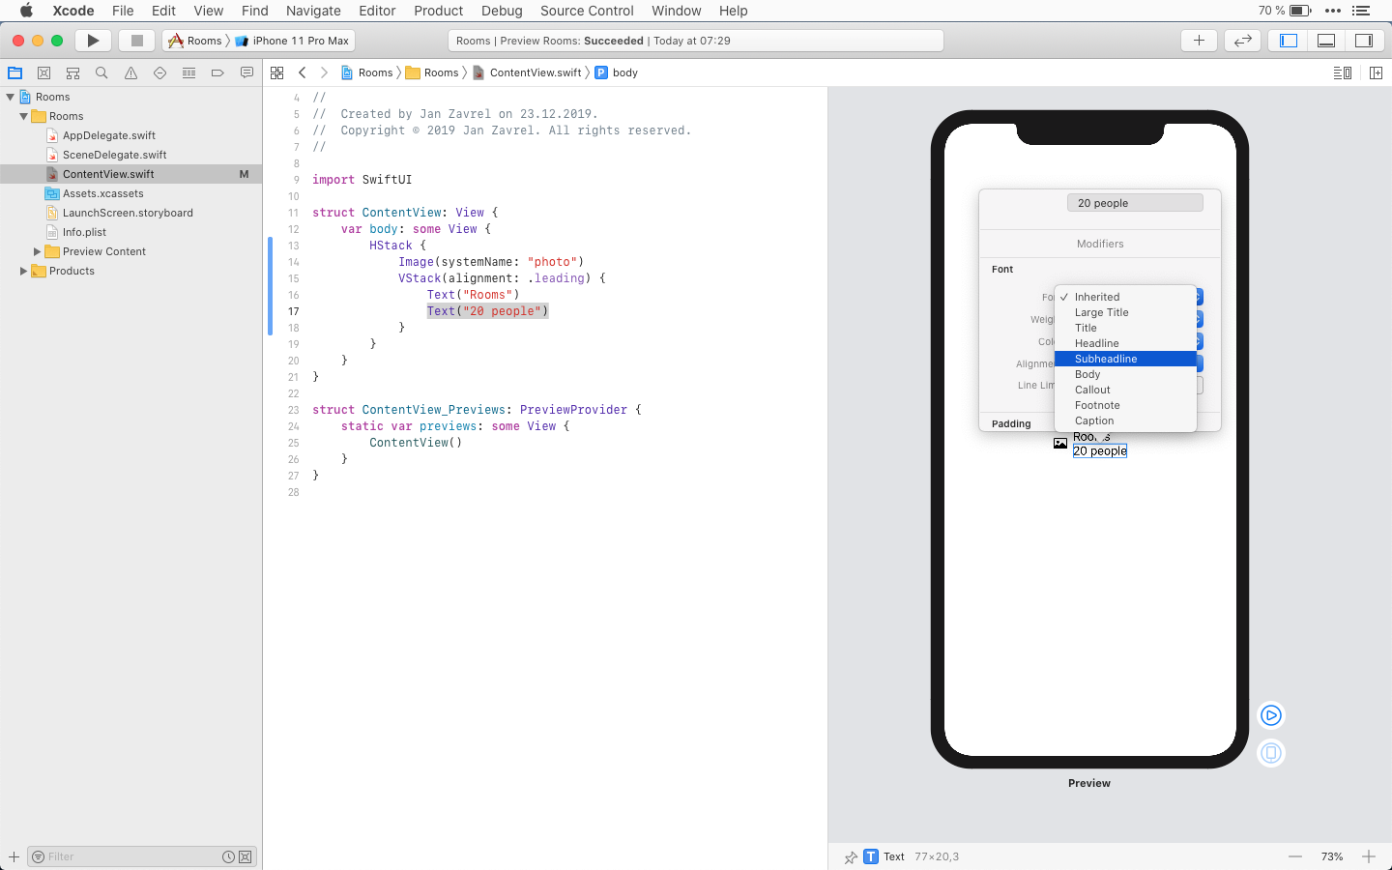Click the 20 people text field label
1392x870 pixels.
pos(1135,202)
